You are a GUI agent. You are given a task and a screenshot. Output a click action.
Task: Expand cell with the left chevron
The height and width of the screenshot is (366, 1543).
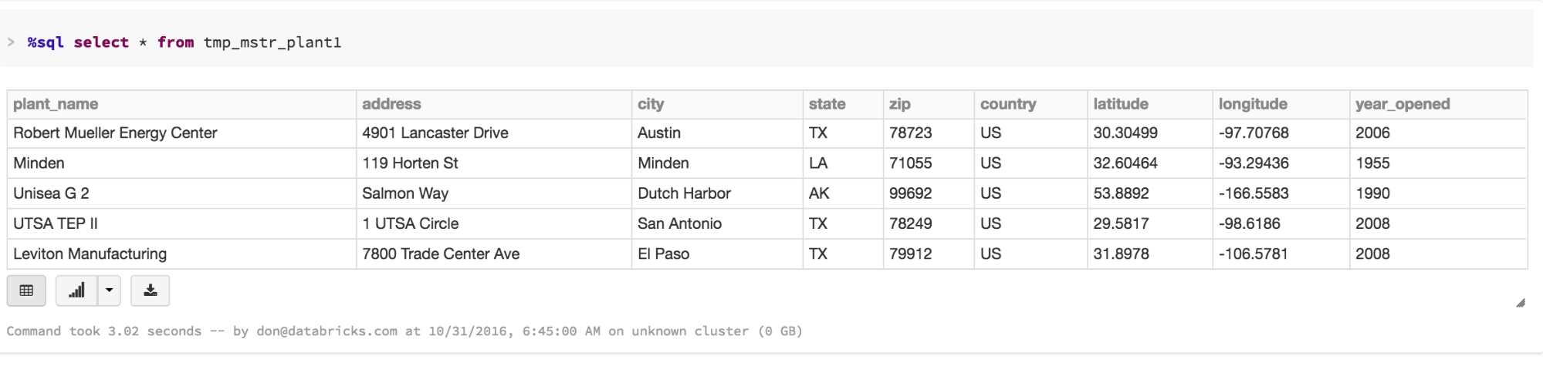coord(11,42)
